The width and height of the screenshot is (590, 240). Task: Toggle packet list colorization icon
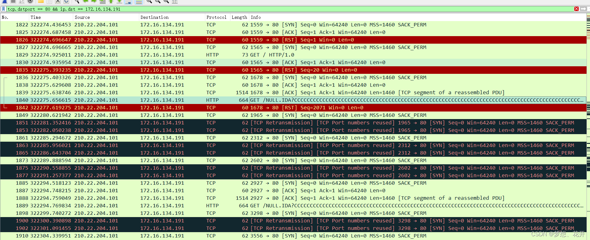pyautogui.click(x=139, y=2)
